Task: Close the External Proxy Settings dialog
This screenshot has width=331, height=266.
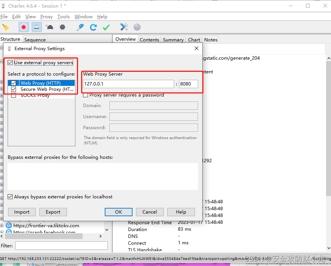Action: click(197, 48)
